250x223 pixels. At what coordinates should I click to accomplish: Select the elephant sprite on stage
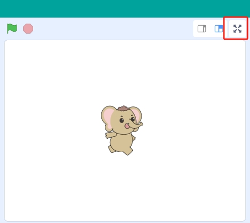[122, 130]
